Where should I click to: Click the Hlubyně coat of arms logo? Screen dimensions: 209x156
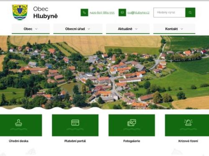[x=20, y=12]
